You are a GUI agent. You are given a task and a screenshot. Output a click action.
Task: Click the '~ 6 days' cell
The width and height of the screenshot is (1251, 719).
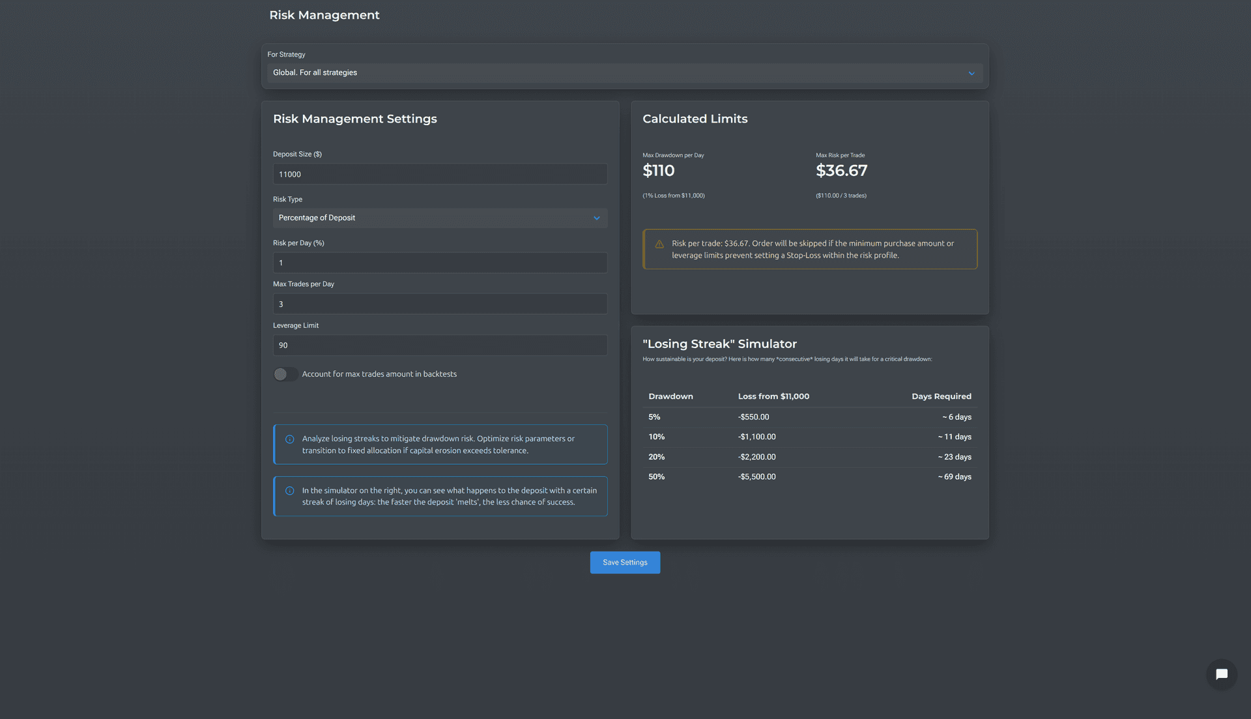coord(956,417)
